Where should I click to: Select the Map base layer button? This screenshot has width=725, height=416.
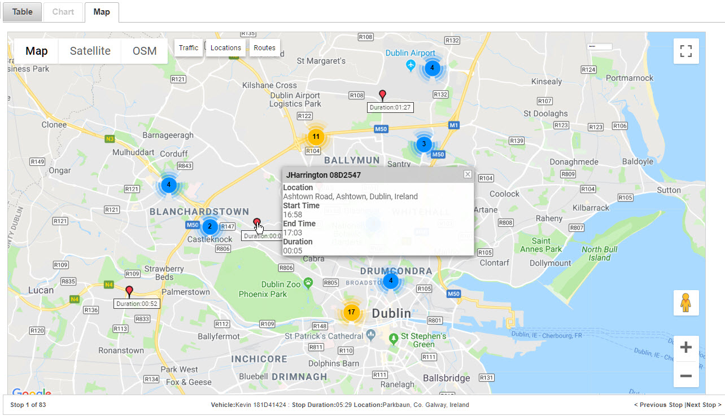37,51
